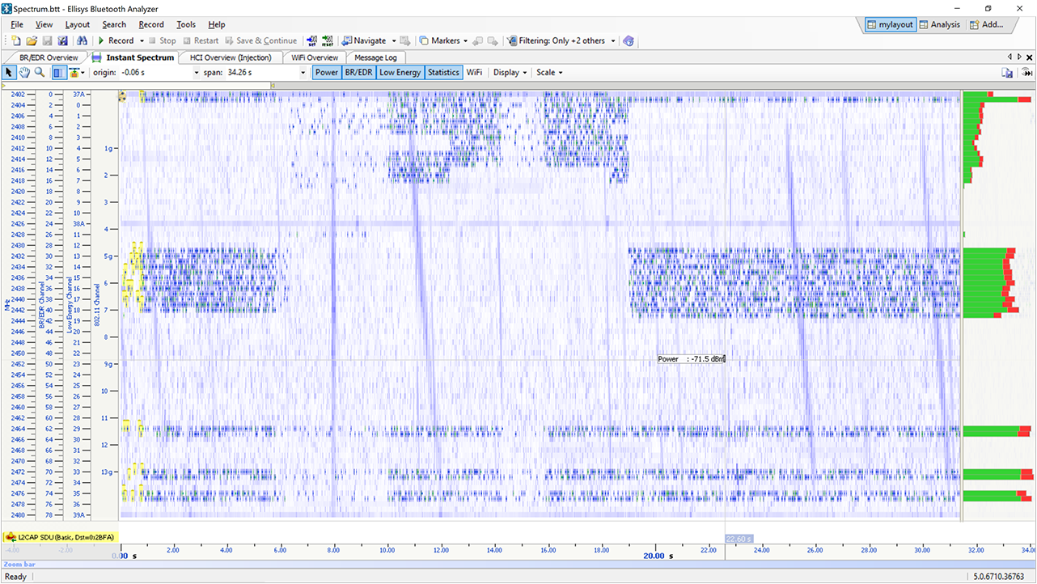Select the arrow pointer tool
The image size is (1037, 584).
10,73
